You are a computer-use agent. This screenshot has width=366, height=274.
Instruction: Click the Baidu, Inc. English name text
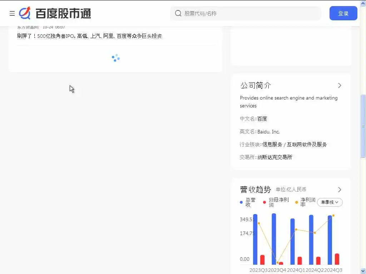(268, 132)
